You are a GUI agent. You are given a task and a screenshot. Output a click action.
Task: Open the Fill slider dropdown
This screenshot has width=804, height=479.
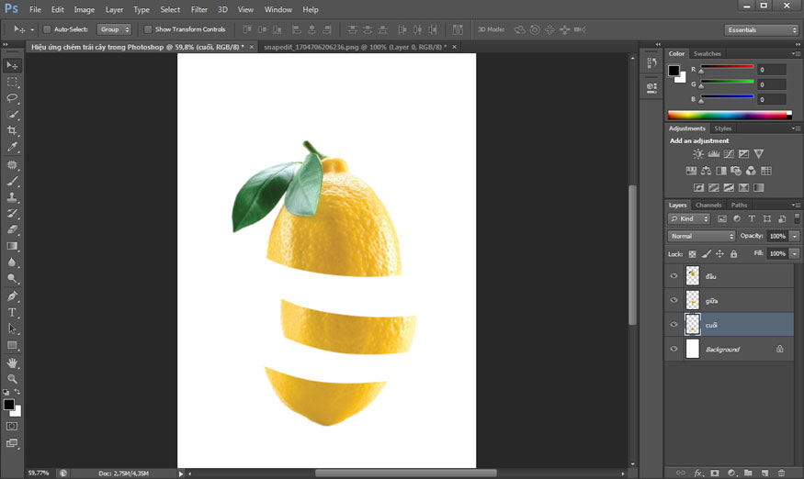[794, 253]
